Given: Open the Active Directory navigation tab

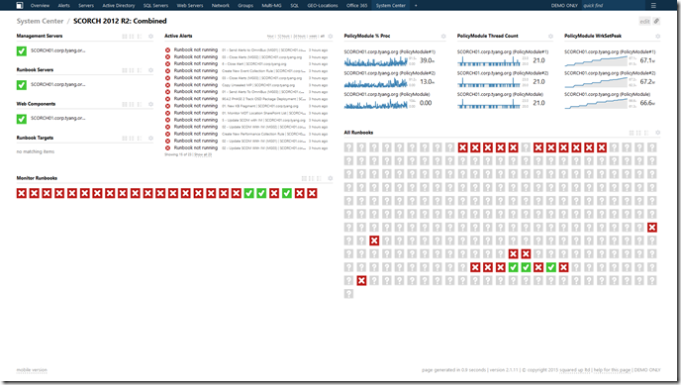Looking at the screenshot, I should tap(118, 5).
